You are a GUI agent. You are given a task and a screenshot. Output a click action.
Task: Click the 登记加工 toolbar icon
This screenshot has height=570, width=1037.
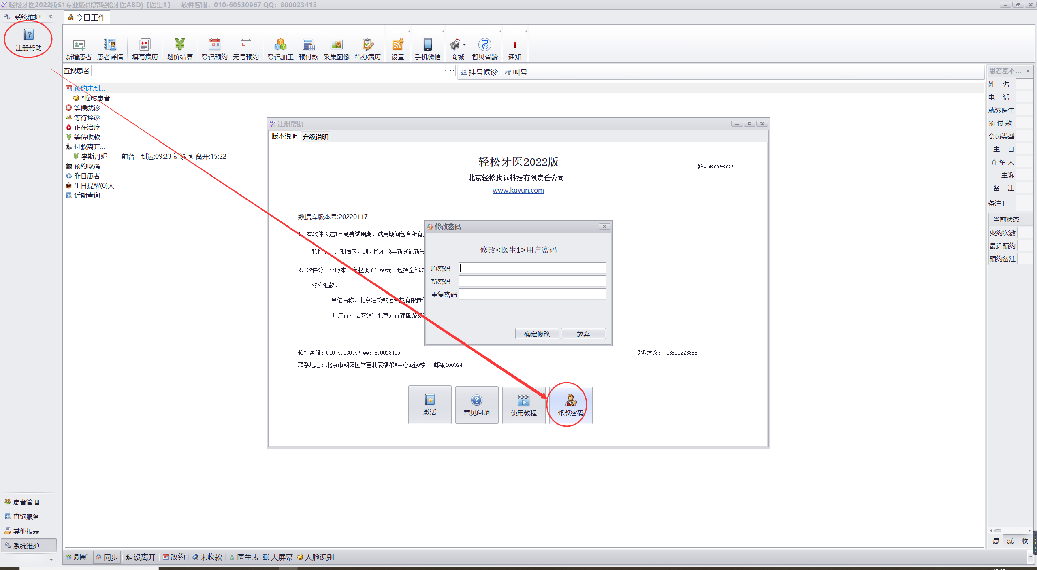click(x=280, y=49)
